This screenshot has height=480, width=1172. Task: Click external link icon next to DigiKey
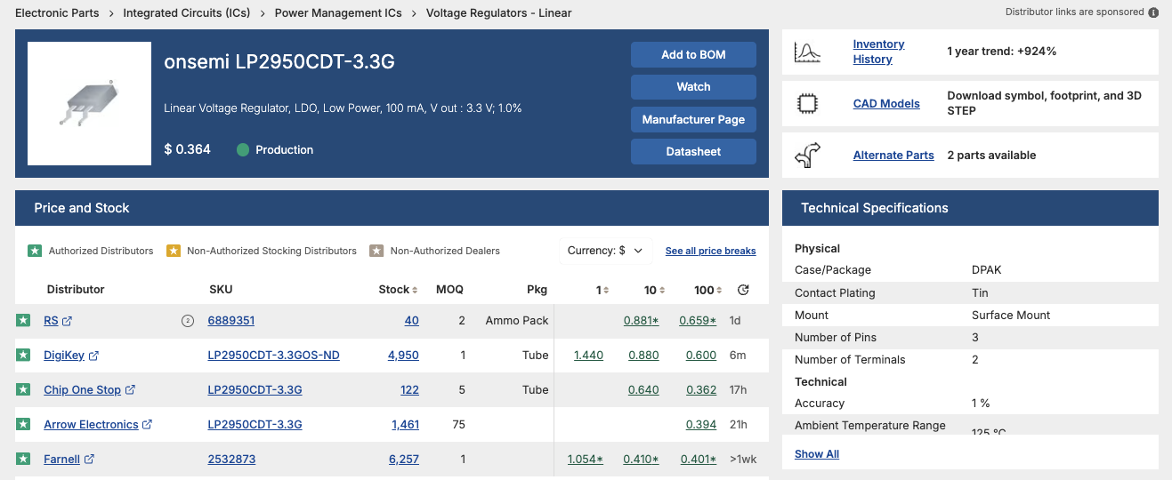pos(94,356)
